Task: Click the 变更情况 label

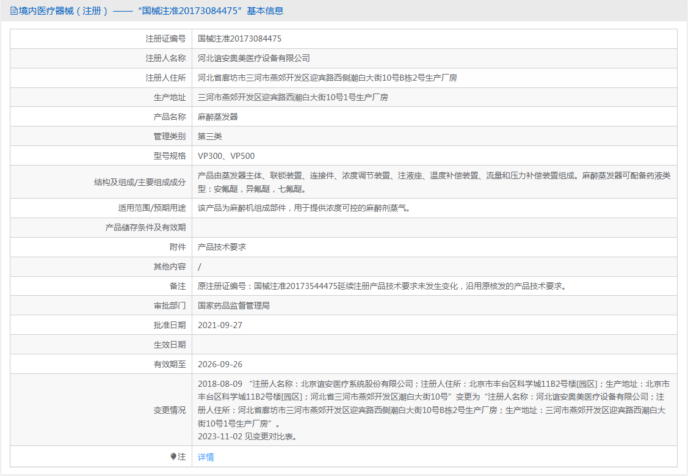Action: tap(169, 410)
